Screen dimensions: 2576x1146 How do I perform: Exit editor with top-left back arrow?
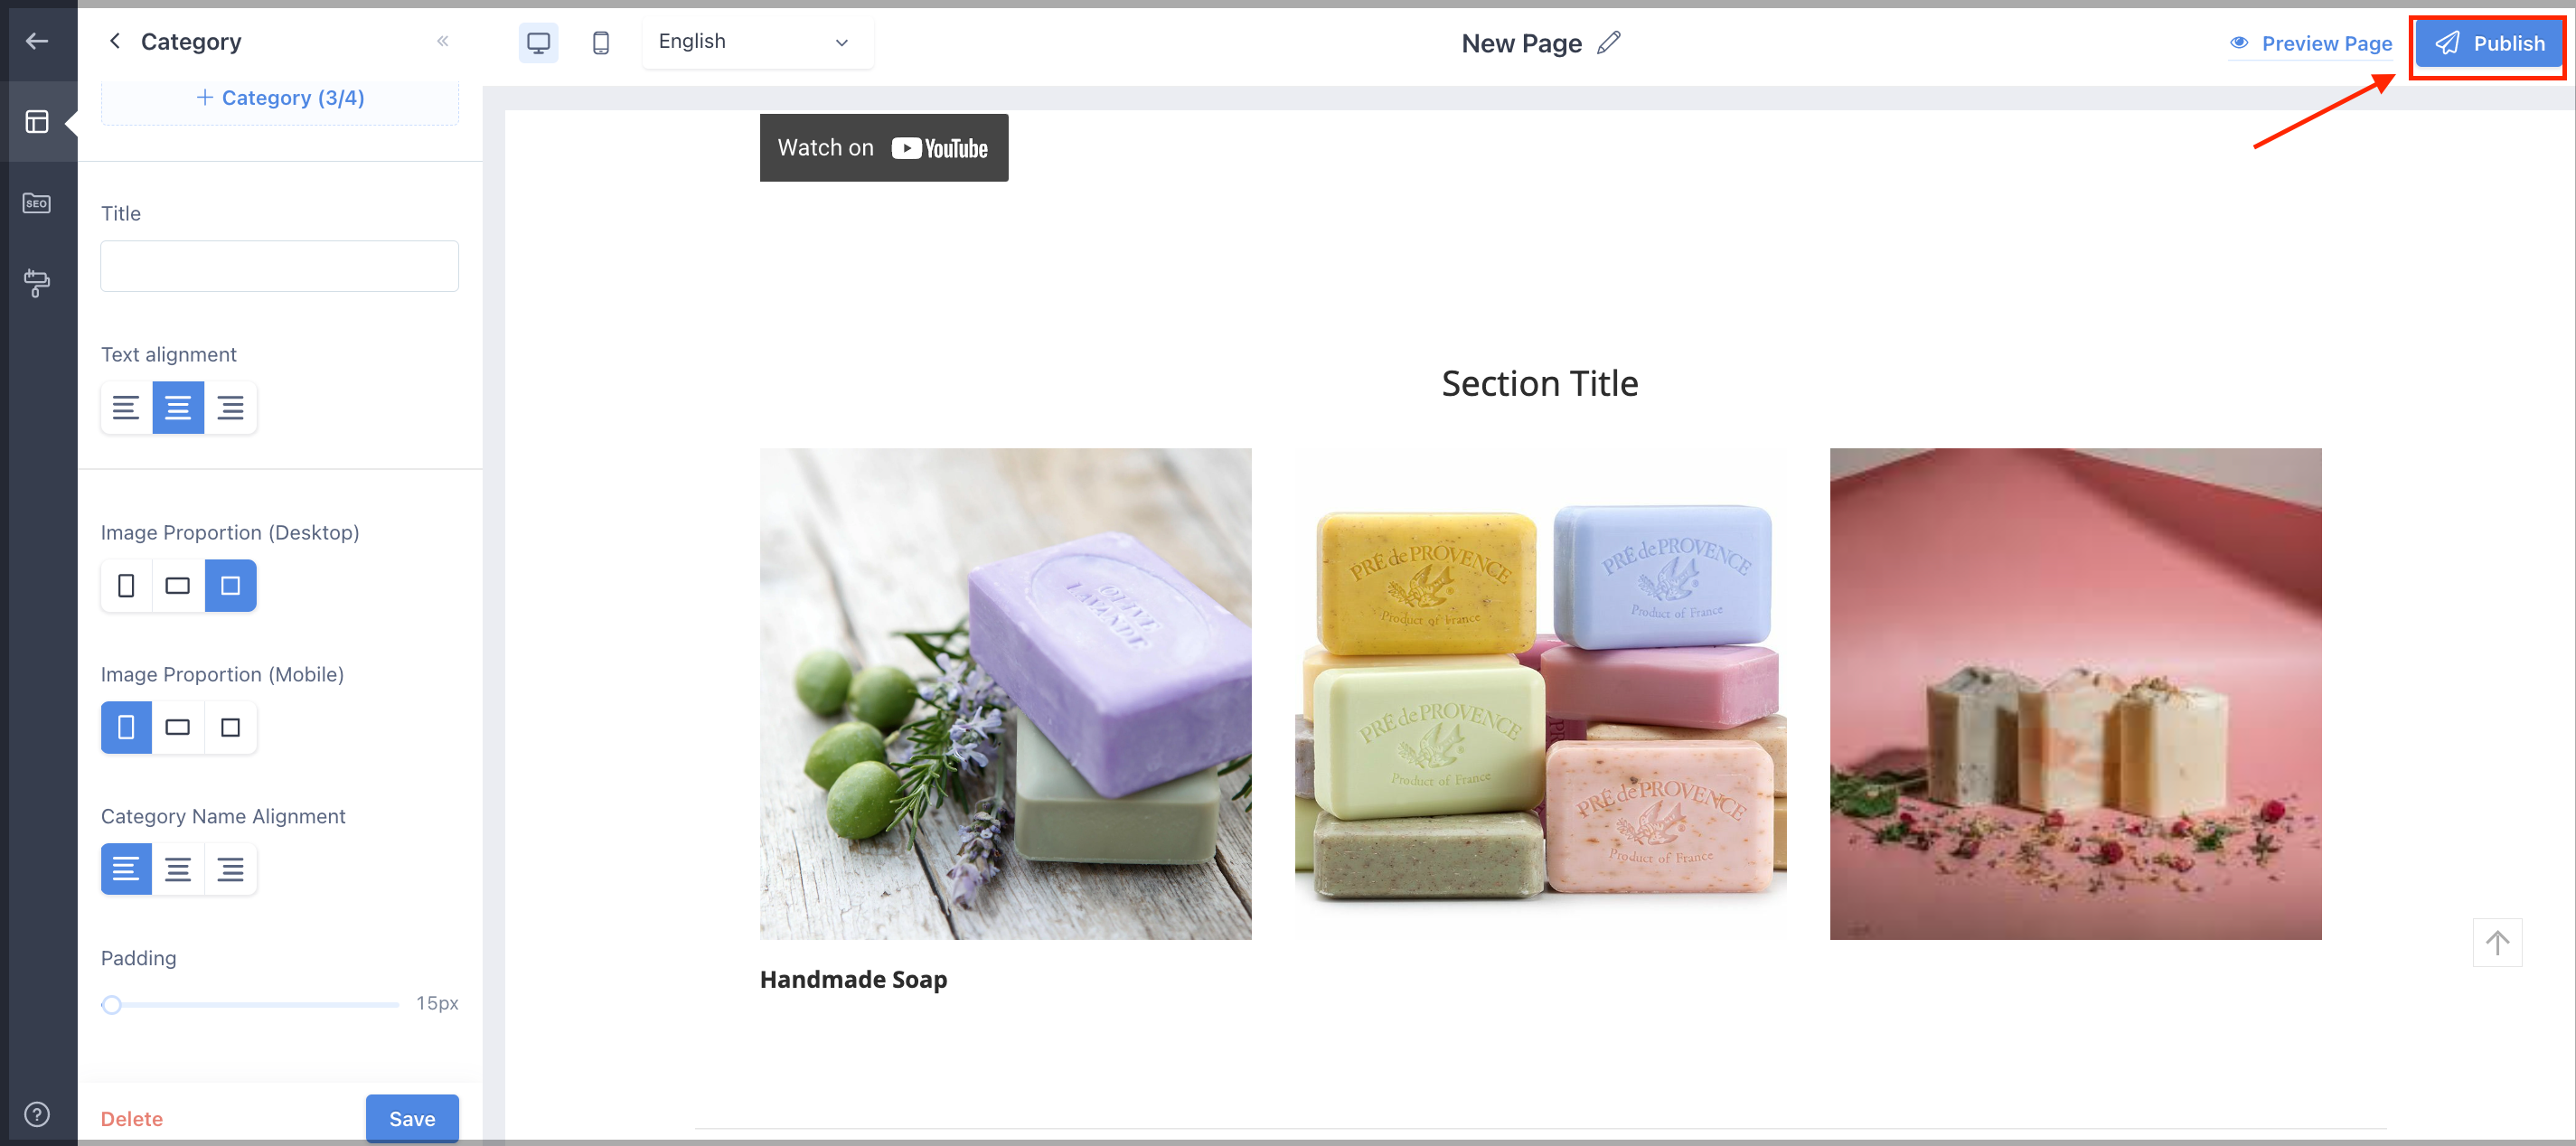click(x=37, y=41)
